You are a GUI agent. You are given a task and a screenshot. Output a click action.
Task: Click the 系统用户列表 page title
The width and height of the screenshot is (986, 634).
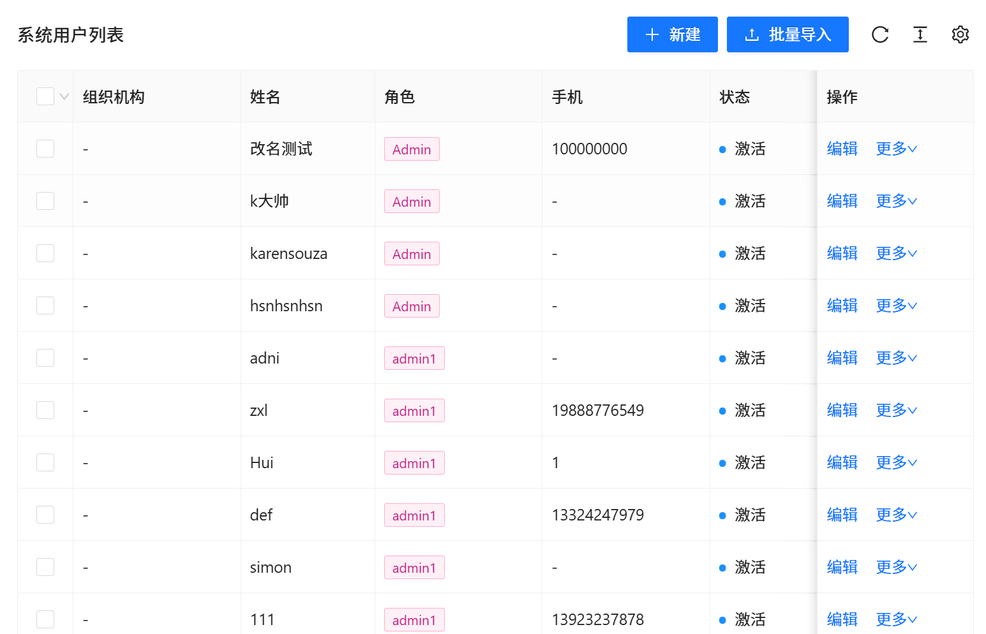(71, 35)
